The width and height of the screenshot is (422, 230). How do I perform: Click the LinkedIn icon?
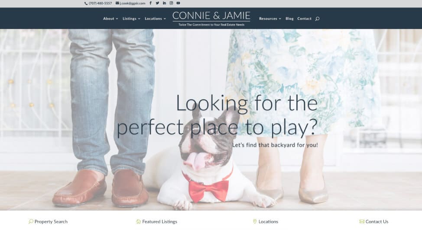pos(164,3)
